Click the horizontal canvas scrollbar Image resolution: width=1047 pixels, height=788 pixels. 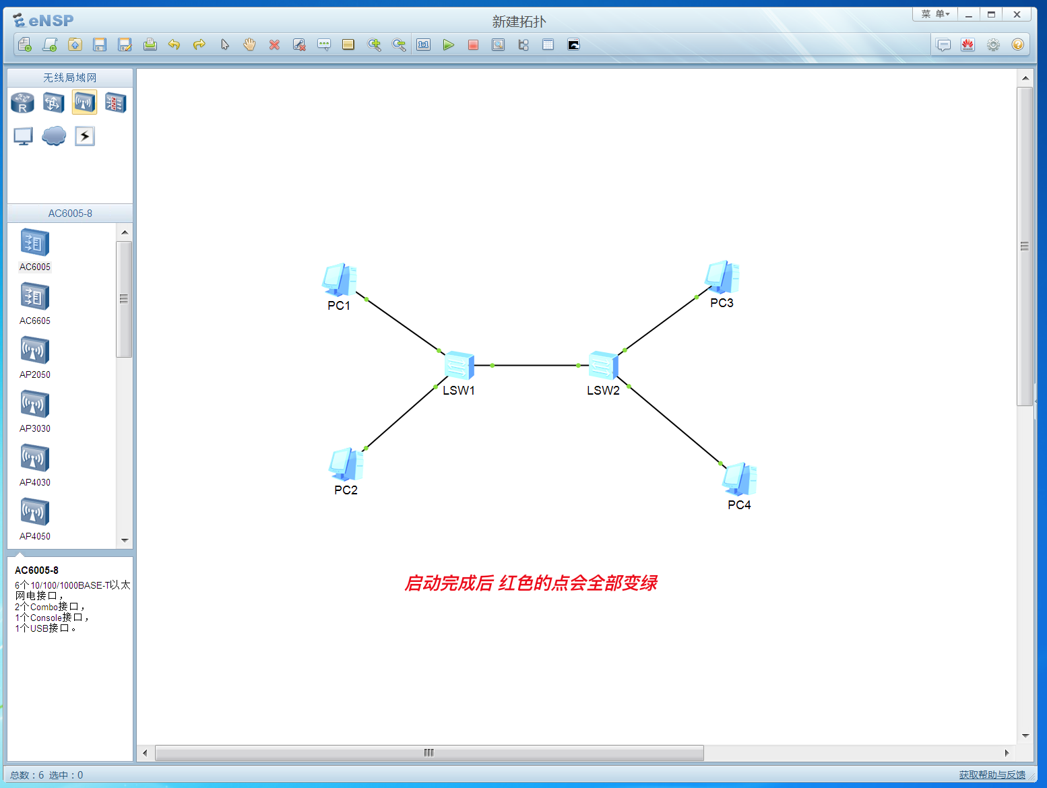[429, 753]
